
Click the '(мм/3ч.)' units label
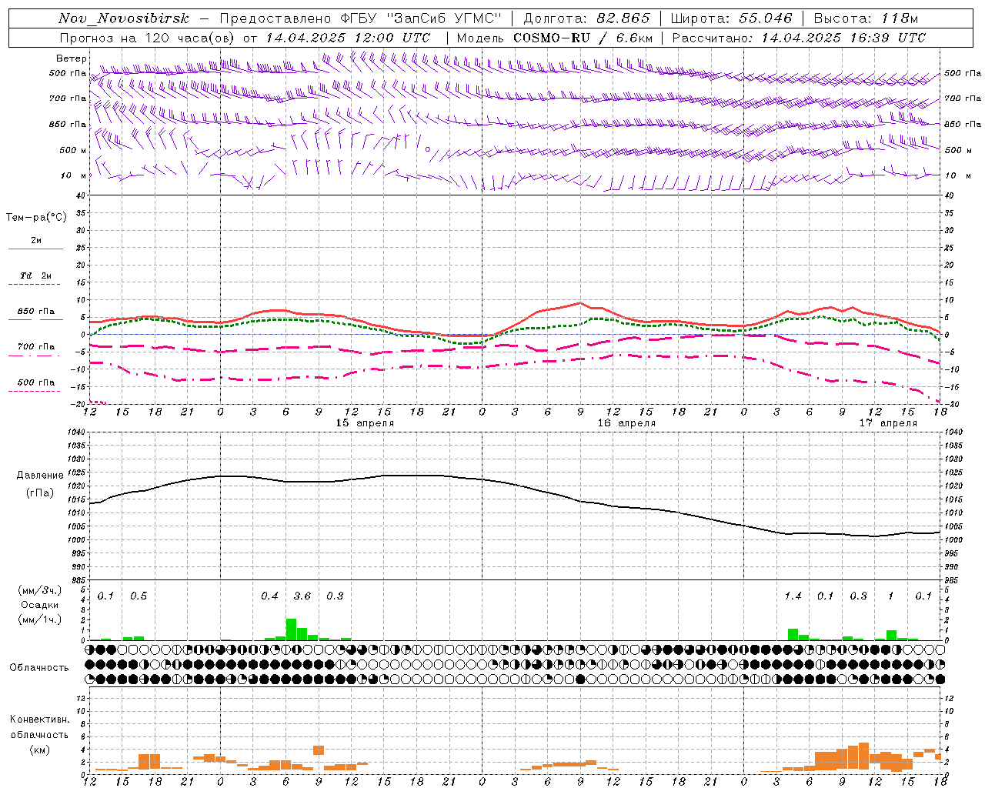(x=40, y=590)
